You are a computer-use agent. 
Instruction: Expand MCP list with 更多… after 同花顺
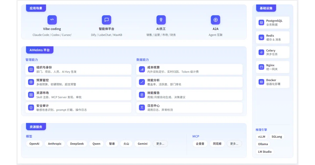coord(234,144)
